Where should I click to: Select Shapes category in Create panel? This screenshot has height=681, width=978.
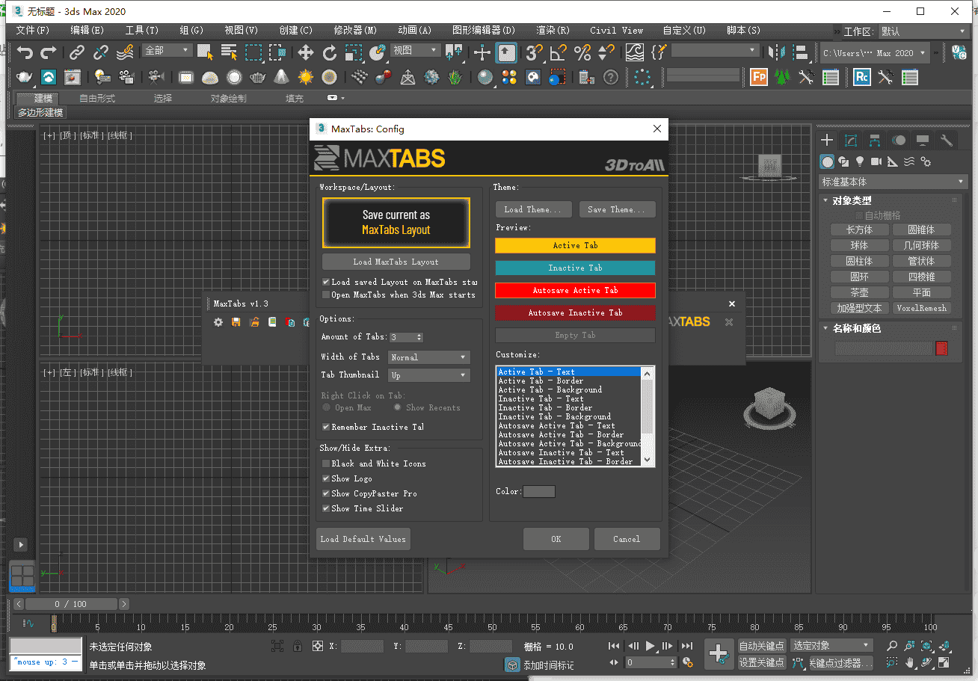pos(843,161)
